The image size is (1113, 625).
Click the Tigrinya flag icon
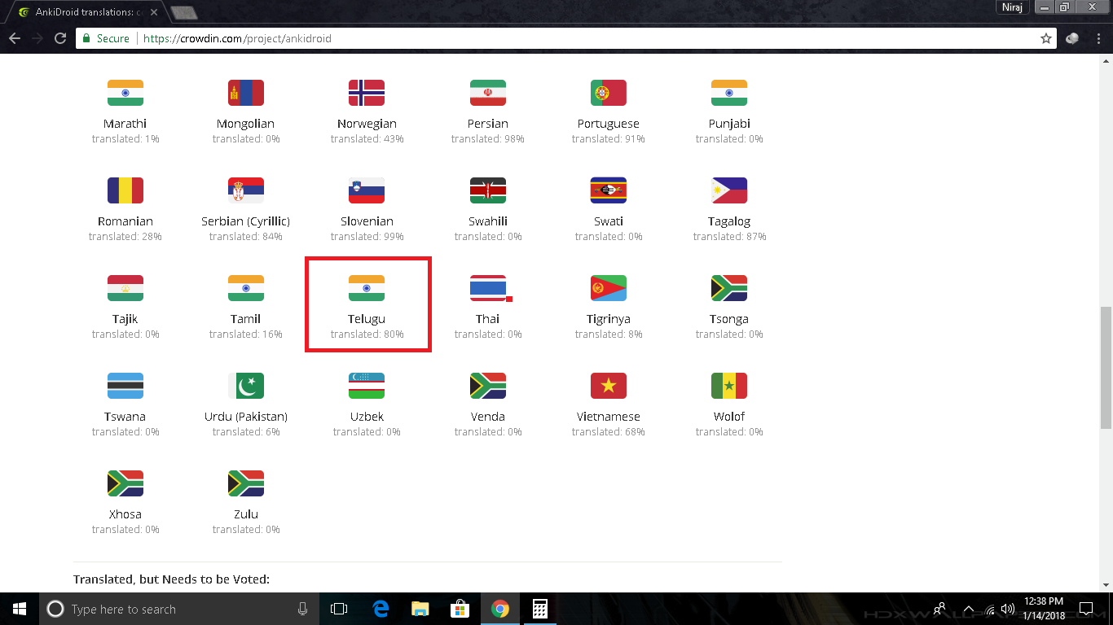(x=609, y=288)
